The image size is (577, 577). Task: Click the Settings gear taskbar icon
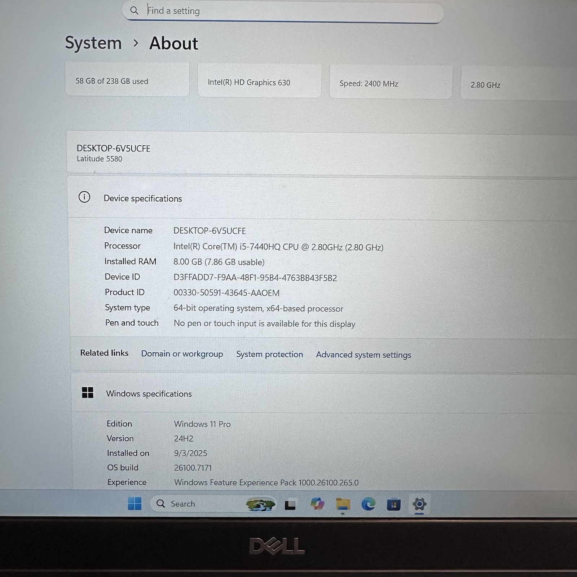pyautogui.click(x=419, y=504)
